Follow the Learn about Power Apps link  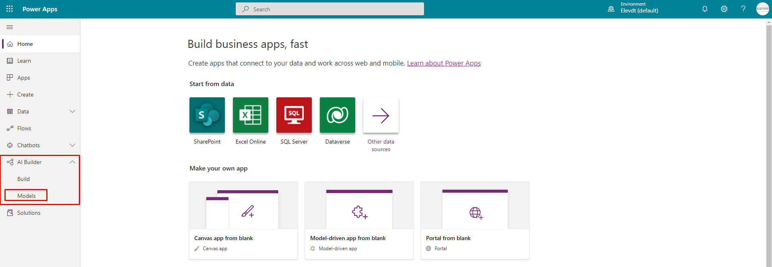click(444, 63)
